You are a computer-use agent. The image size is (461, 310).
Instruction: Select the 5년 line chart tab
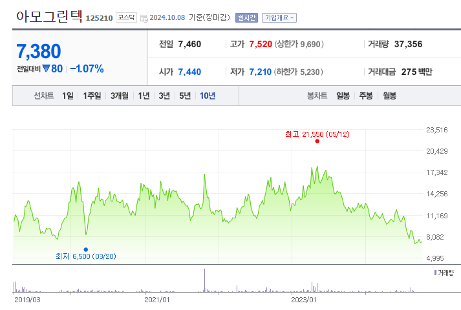(x=185, y=96)
